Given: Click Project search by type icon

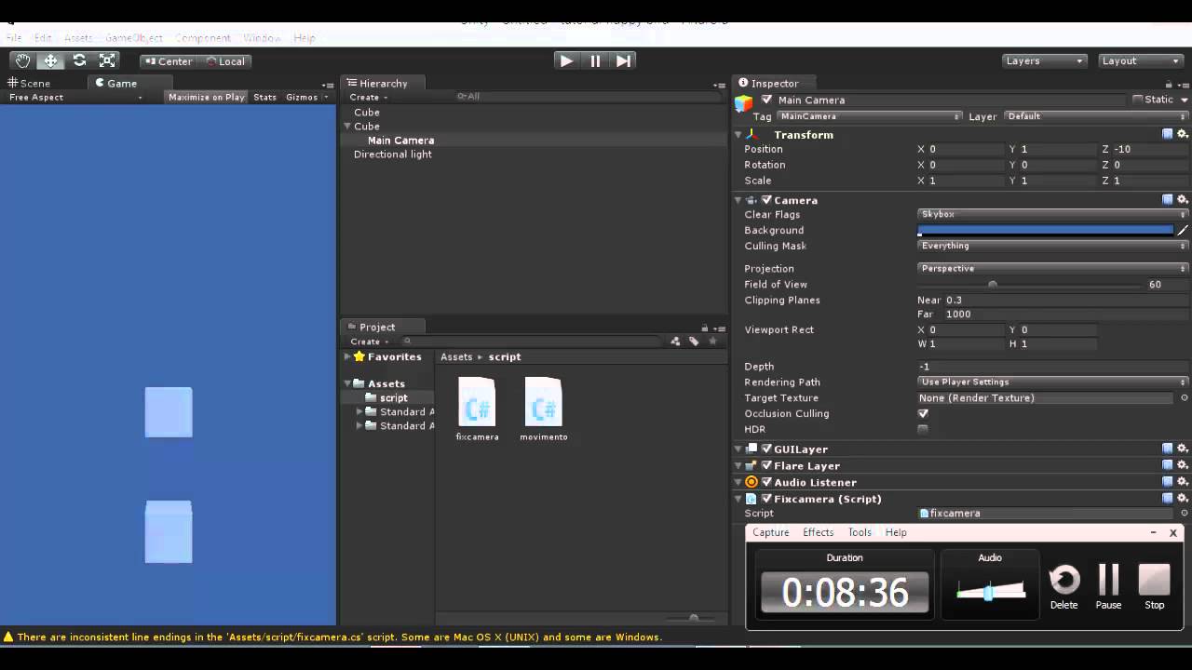Looking at the screenshot, I should [x=675, y=342].
